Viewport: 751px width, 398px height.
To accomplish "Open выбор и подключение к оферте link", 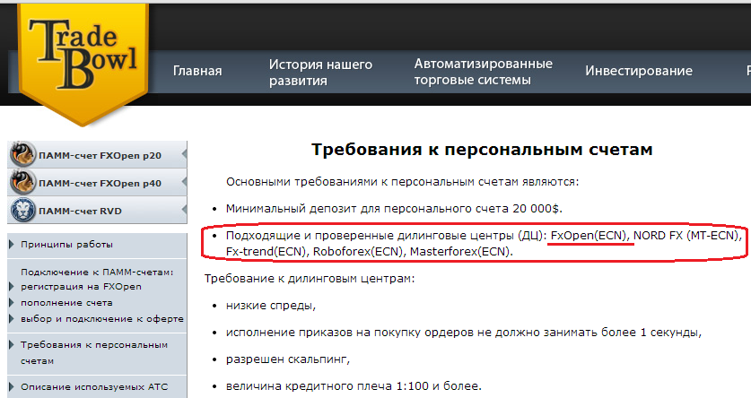I will click(102, 319).
